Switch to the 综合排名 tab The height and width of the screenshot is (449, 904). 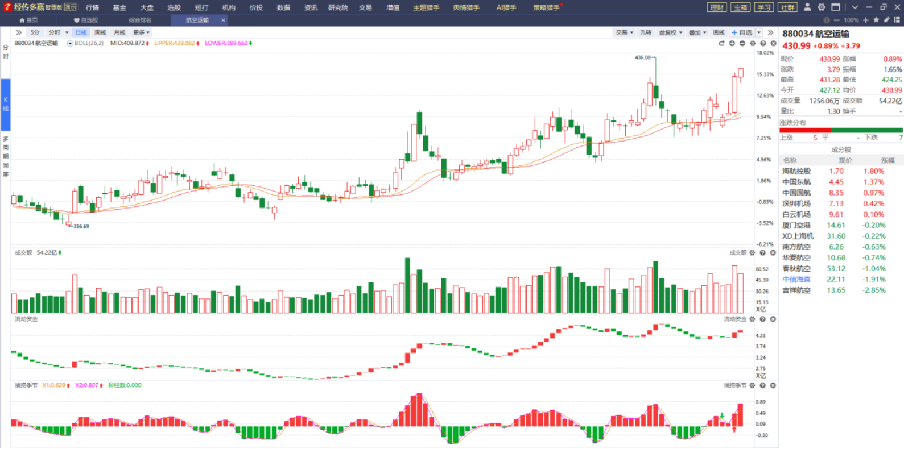click(x=140, y=20)
